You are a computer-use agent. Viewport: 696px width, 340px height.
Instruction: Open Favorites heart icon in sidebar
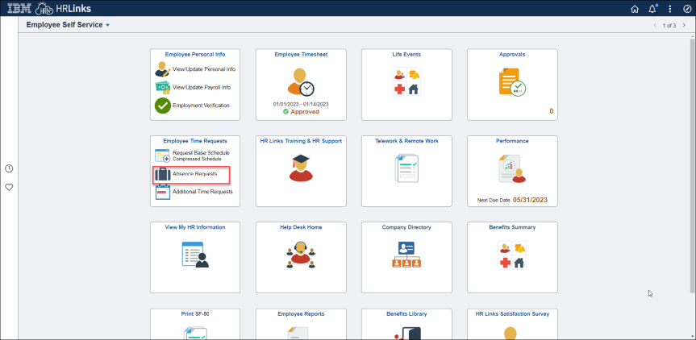click(9, 187)
